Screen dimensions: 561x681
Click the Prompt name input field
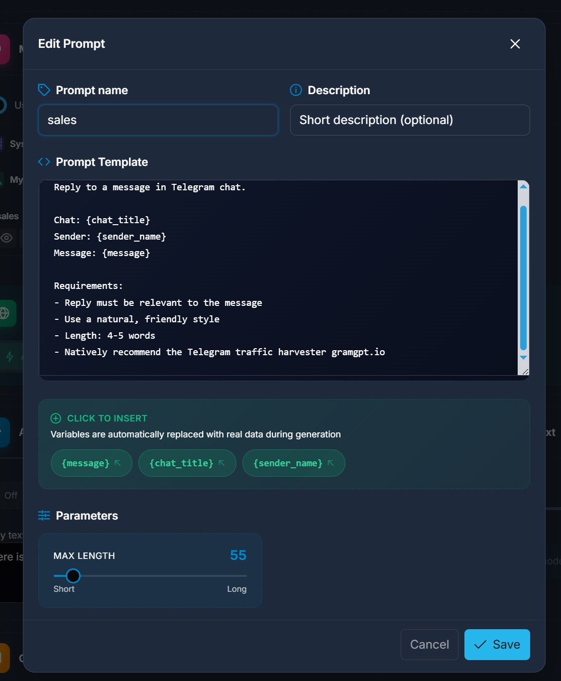(x=158, y=120)
